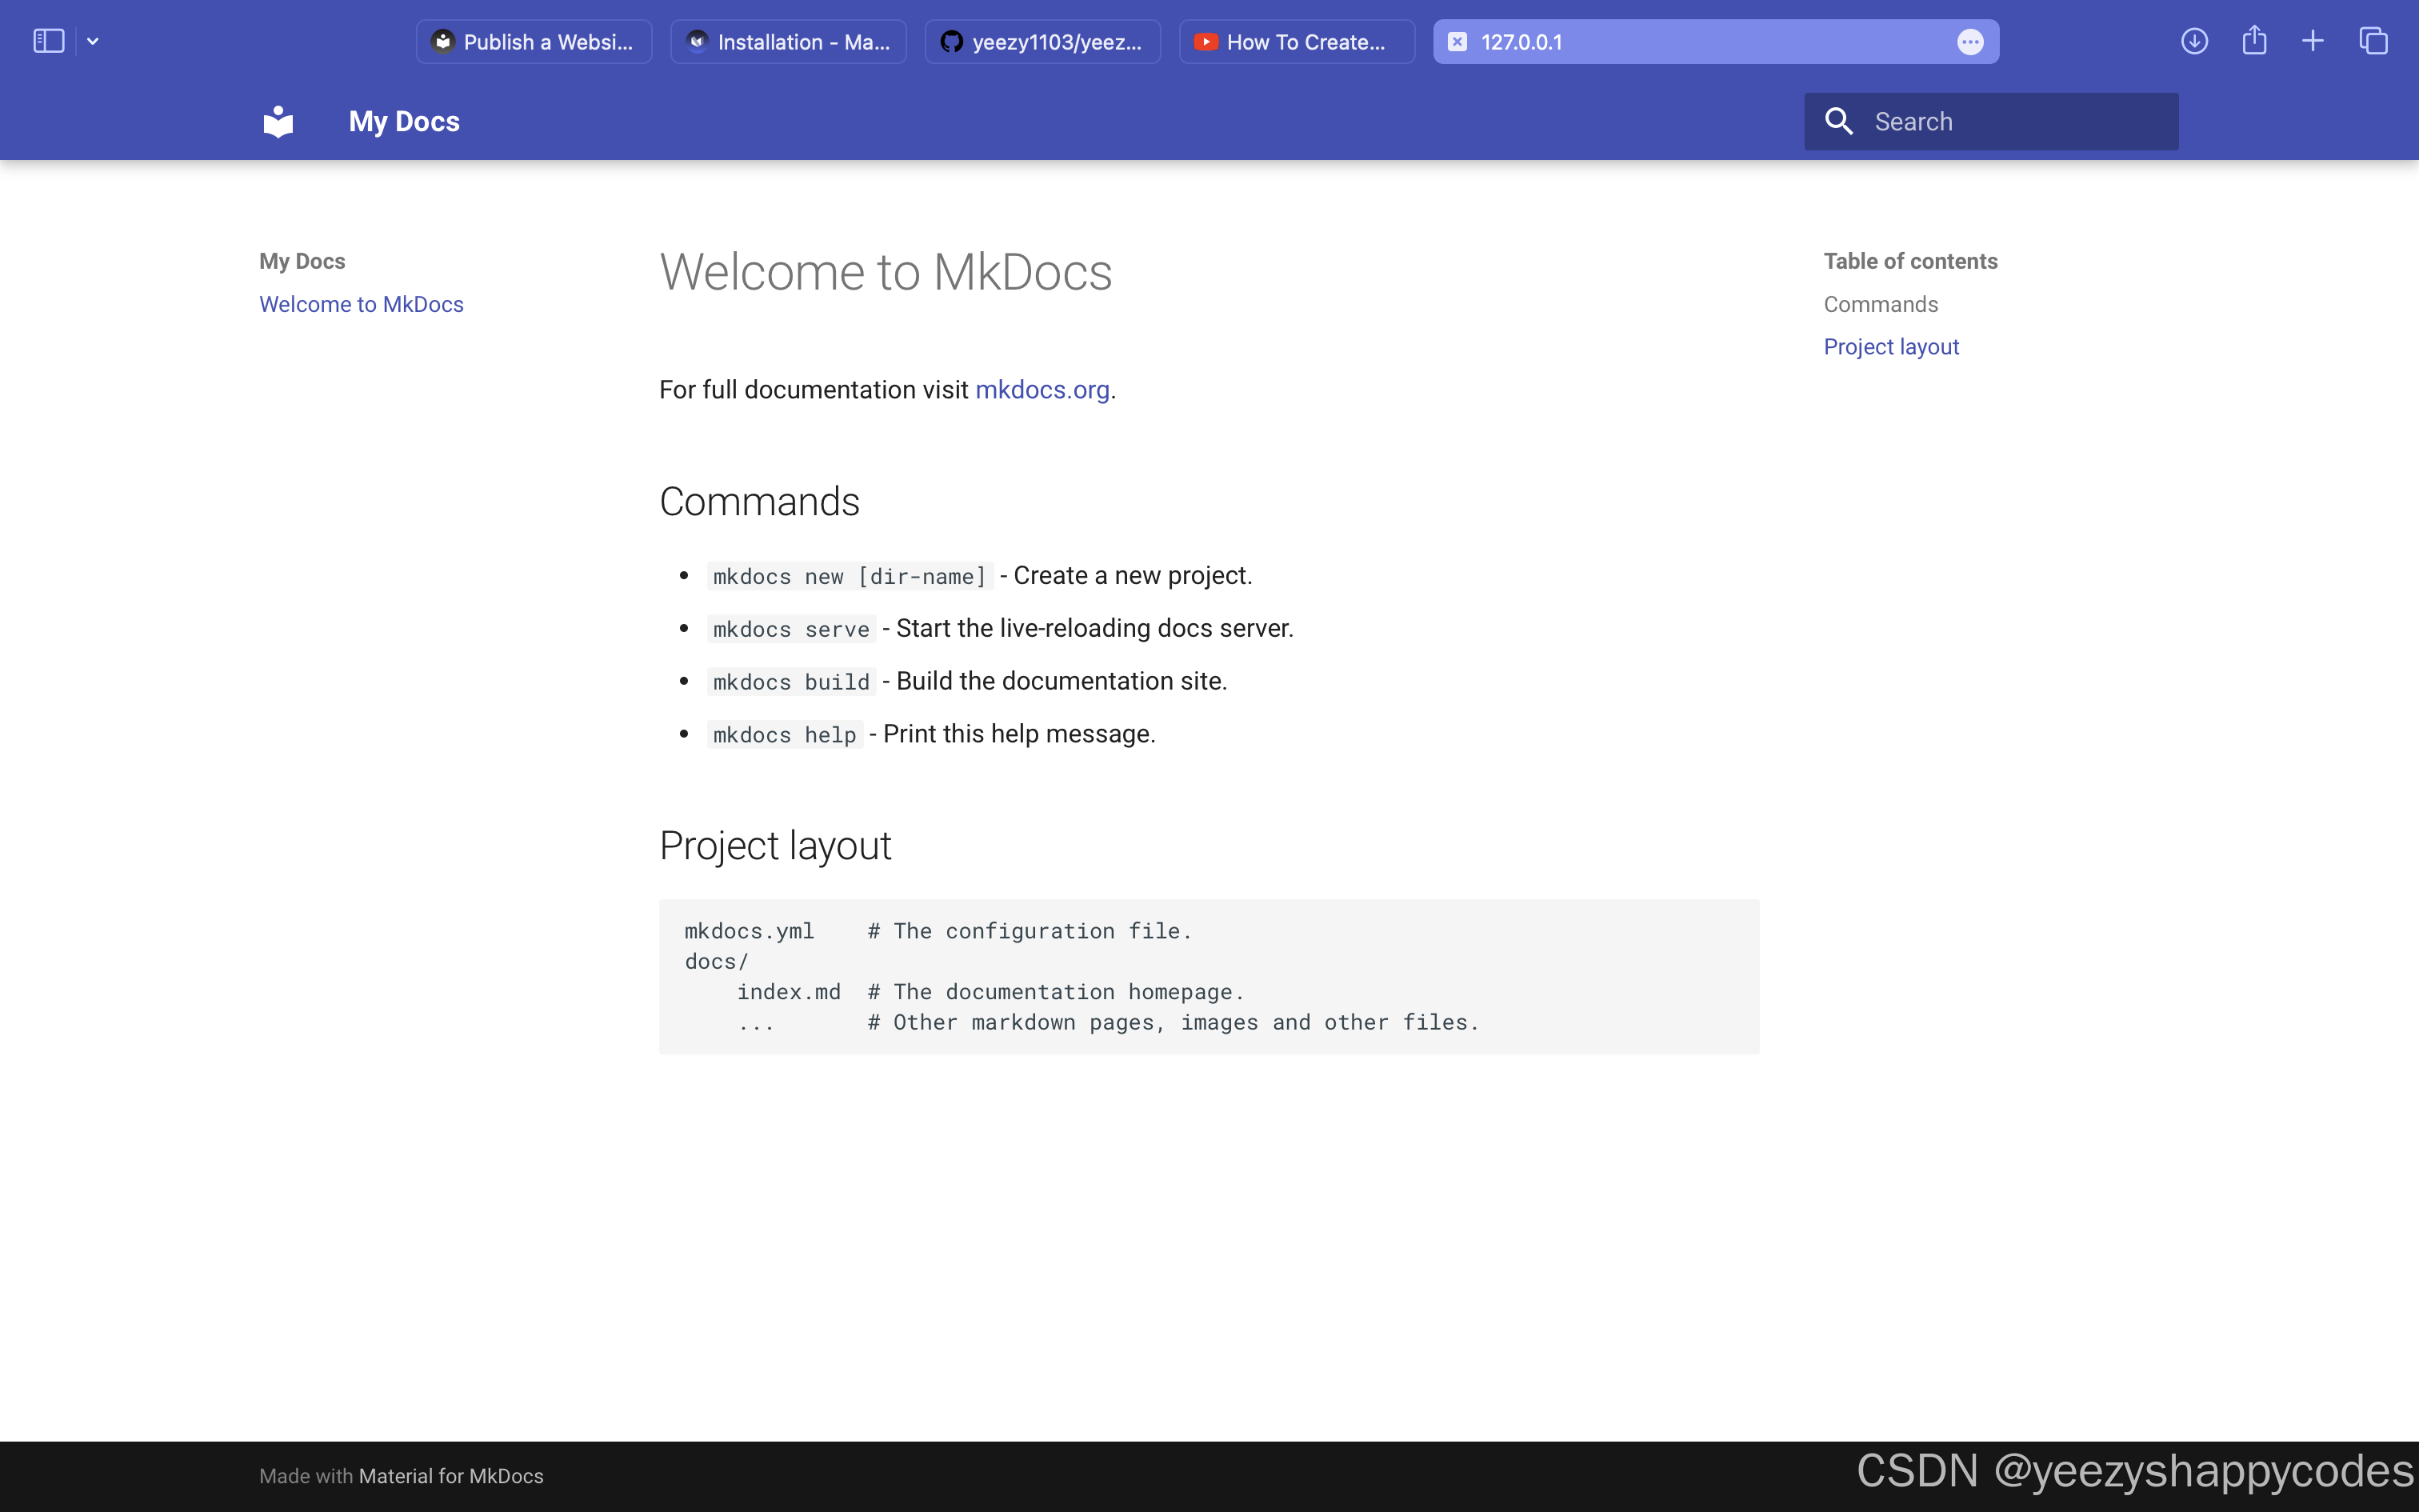Viewport: 2419px width, 1512px height.
Task: Open a new tab with plus icon
Action: pos(2313,41)
